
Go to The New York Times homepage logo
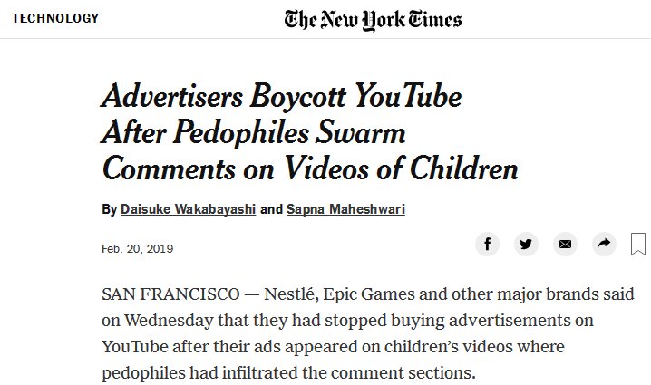[x=373, y=20]
